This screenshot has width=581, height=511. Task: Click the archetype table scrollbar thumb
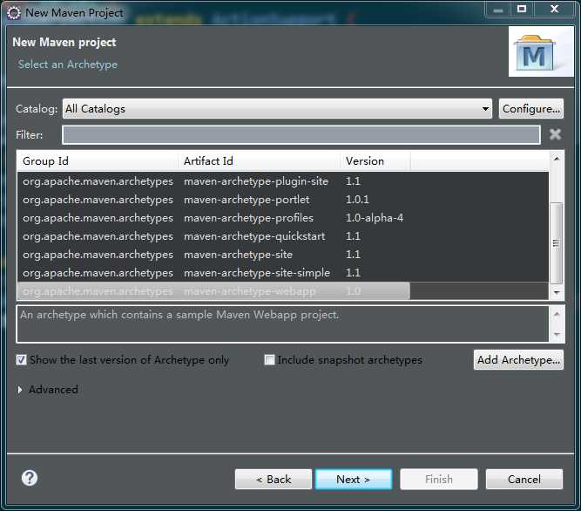[556, 243]
